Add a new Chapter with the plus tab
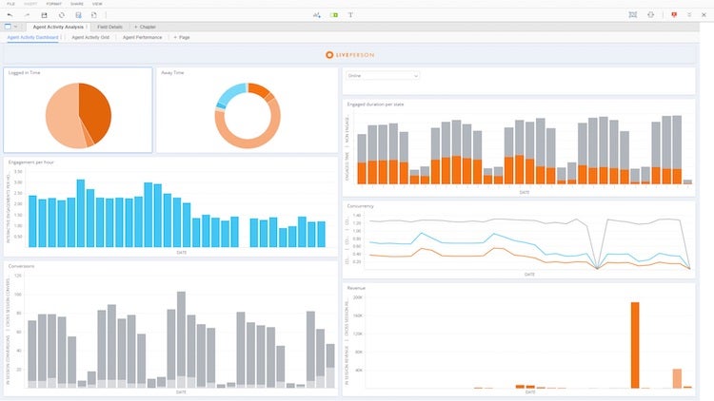The height and width of the screenshot is (401, 714). (145, 27)
